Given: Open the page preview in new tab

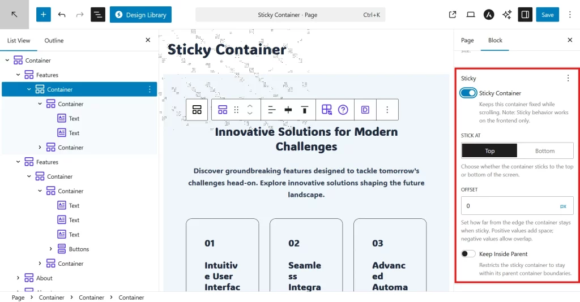Looking at the screenshot, I should 453,15.
